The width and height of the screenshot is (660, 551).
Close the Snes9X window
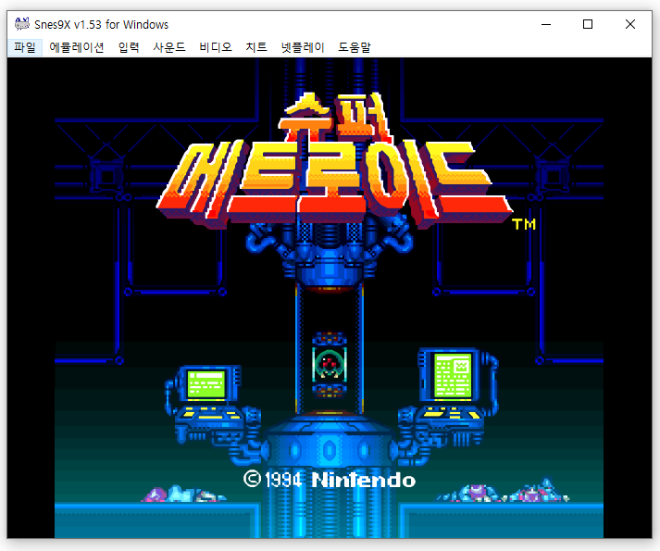[x=630, y=24]
